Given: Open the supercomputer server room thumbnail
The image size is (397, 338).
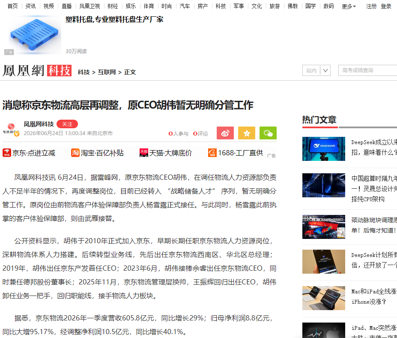Looking at the screenshot, I should pyautogui.click(x=324, y=185).
